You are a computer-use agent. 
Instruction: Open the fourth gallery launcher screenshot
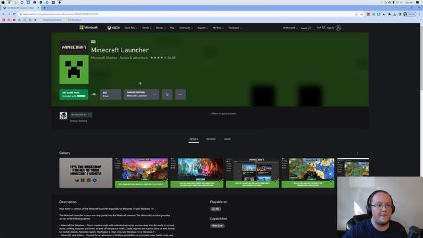point(252,173)
